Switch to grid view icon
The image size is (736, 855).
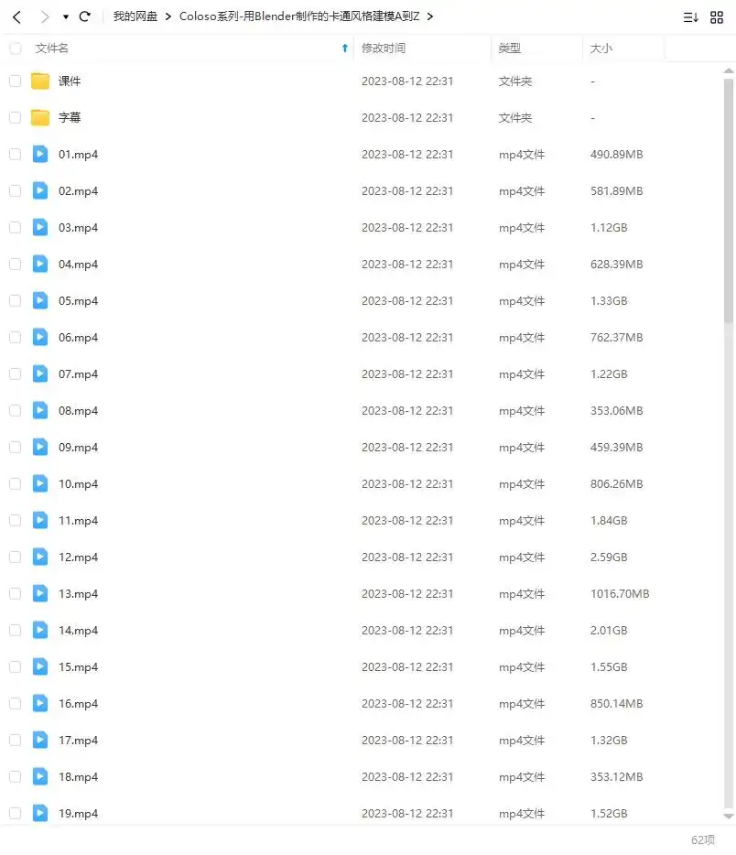[717, 17]
